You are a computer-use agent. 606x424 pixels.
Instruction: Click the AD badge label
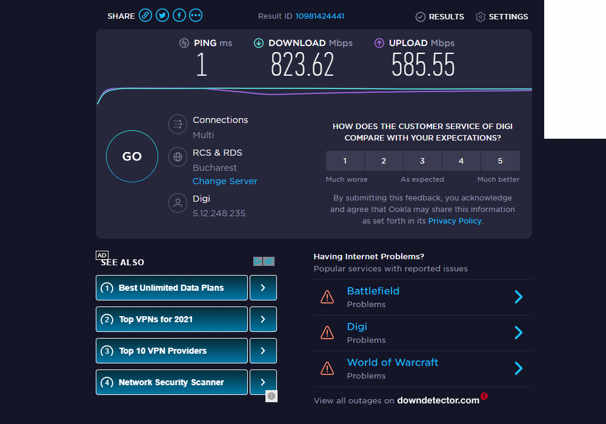tap(102, 255)
